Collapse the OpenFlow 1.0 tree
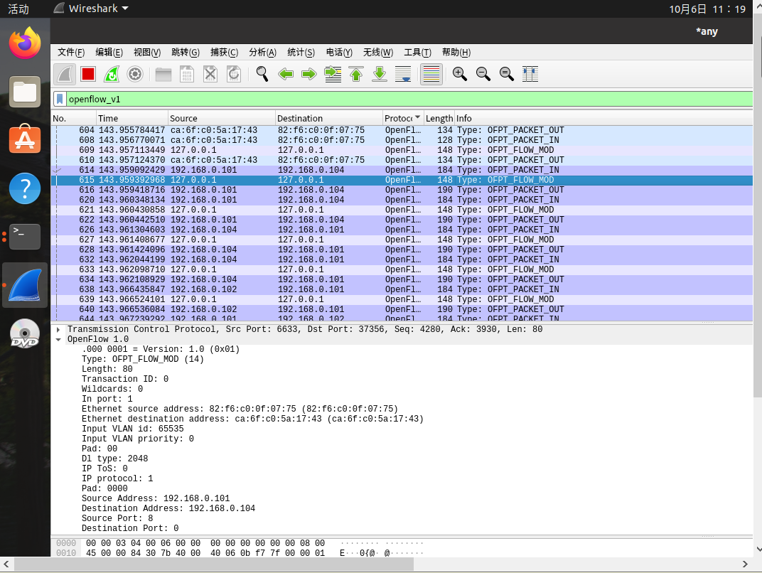Image resolution: width=762 pixels, height=573 pixels. 58,339
